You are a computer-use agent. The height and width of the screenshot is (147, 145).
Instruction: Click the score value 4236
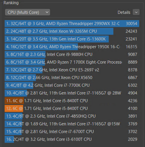point(133,101)
